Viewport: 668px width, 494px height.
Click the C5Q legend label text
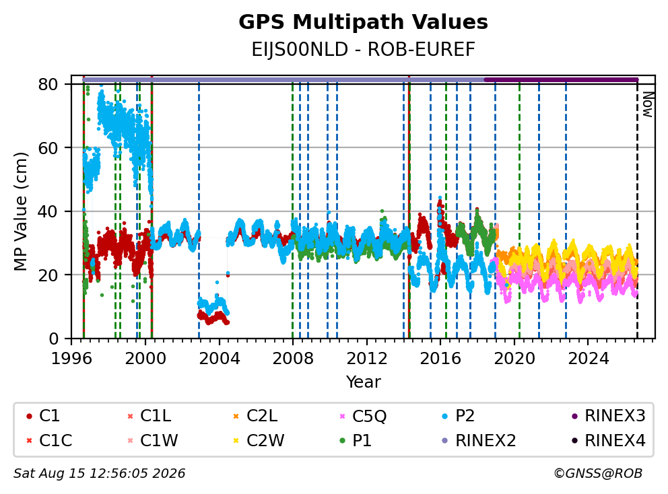(x=370, y=416)
